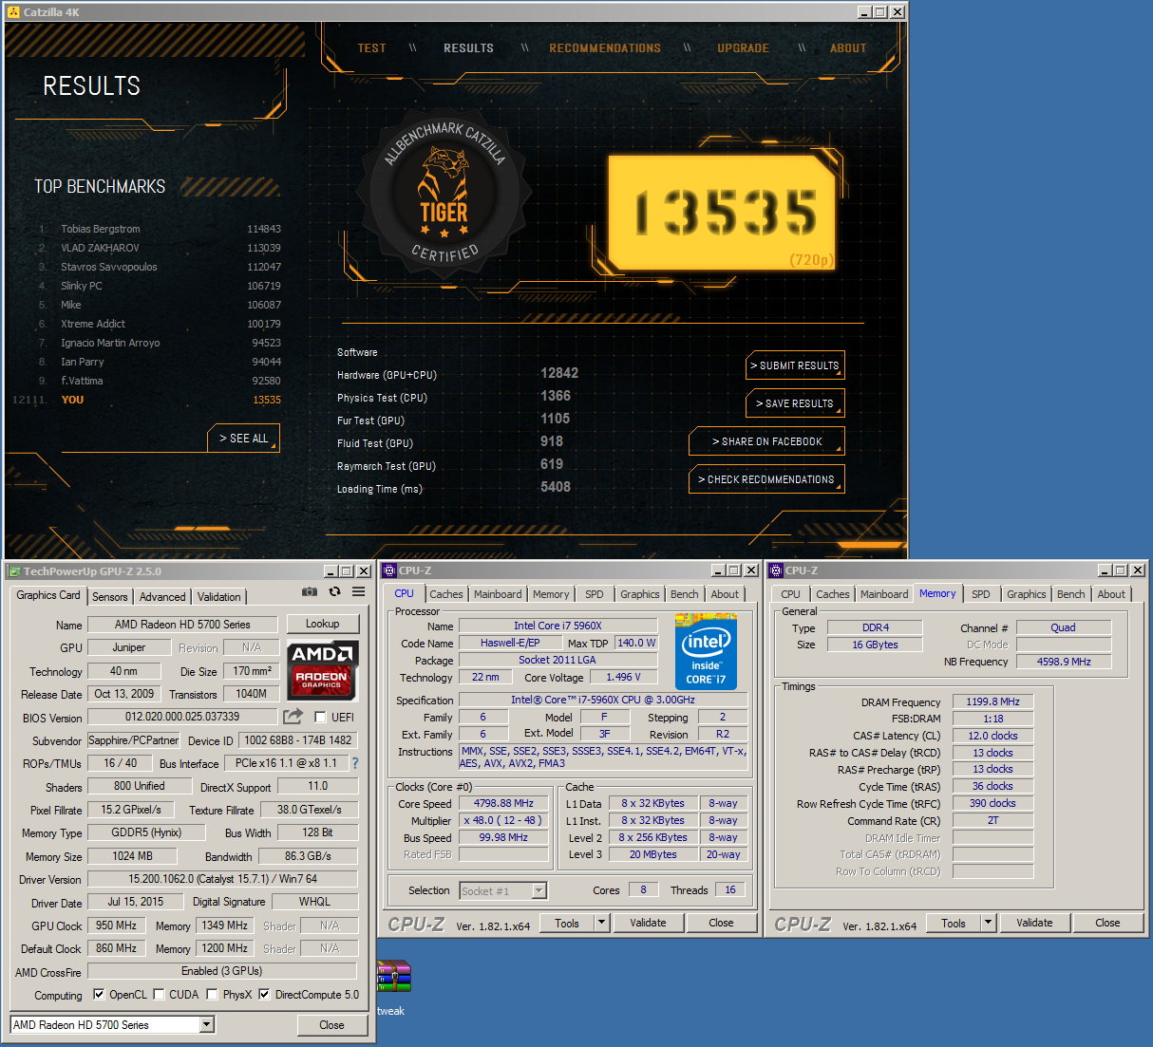Image resolution: width=1153 pixels, height=1047 pixels.
Task: Open Tools dropdown arrow in CPU-Z Memory window
Action: (988, 922)
